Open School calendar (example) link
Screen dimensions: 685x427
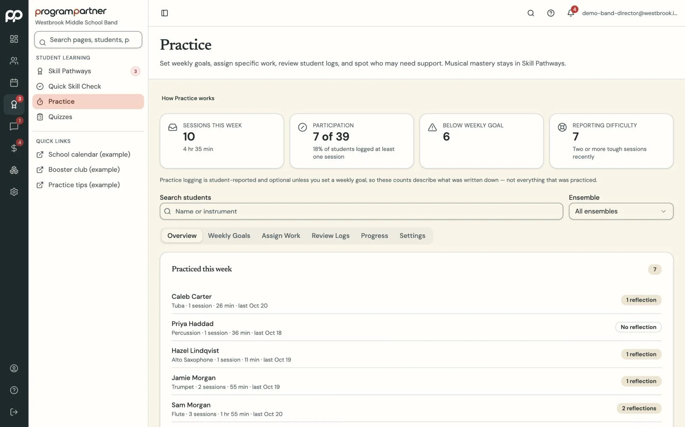[88, 154]
